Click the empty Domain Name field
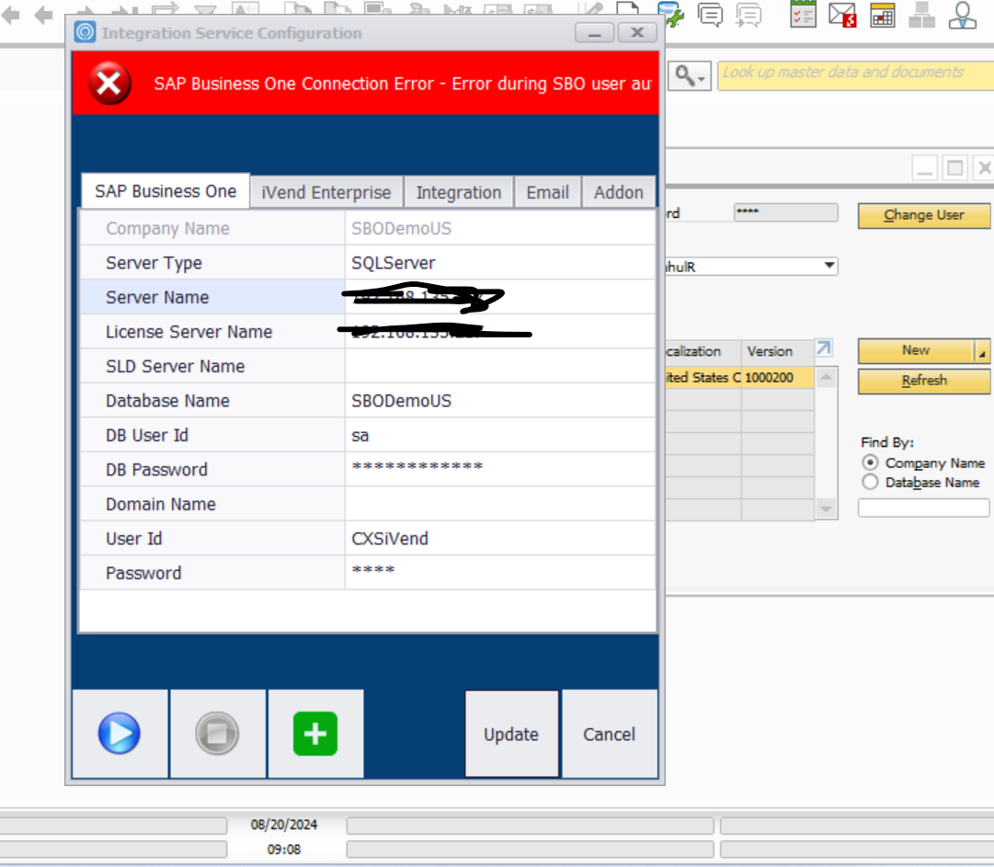The height and width of the screenshot is (867, 994). (x=499, y=504)
